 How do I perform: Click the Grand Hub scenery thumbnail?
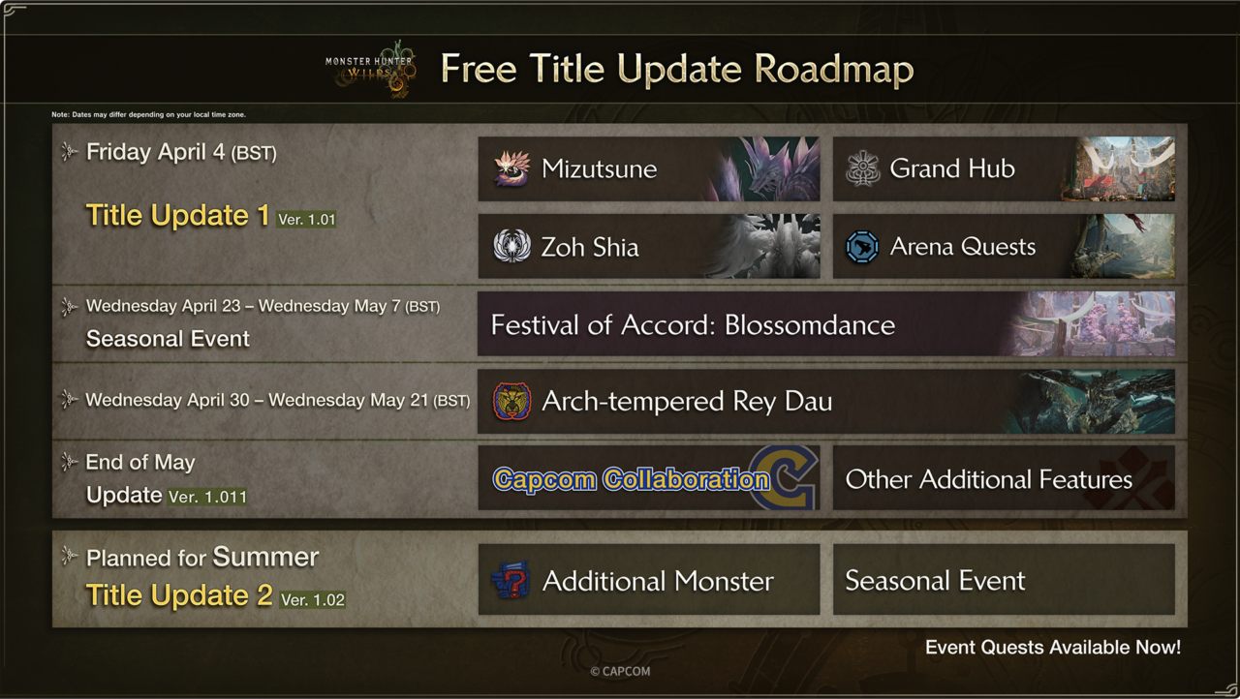tap(1119, 169)
